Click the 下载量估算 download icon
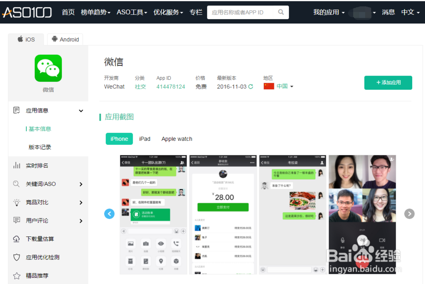425x284 pixels. 16,239
